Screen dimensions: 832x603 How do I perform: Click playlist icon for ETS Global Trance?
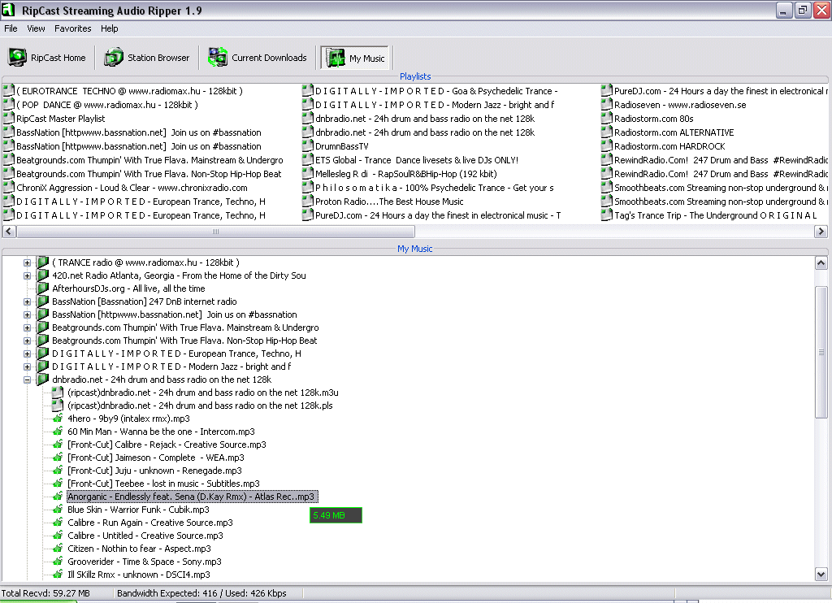(307, 159)
